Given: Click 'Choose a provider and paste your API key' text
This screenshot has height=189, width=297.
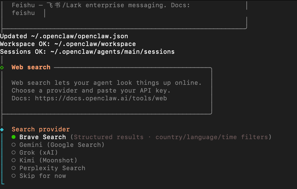Looking at the screenshot, I should [x=91, y=90].
